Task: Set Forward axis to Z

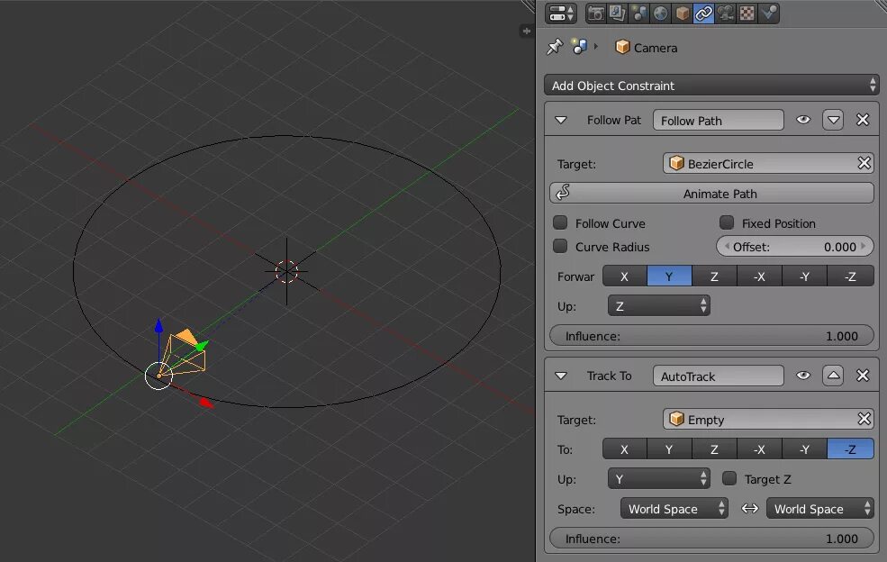Action: [714, 276]
